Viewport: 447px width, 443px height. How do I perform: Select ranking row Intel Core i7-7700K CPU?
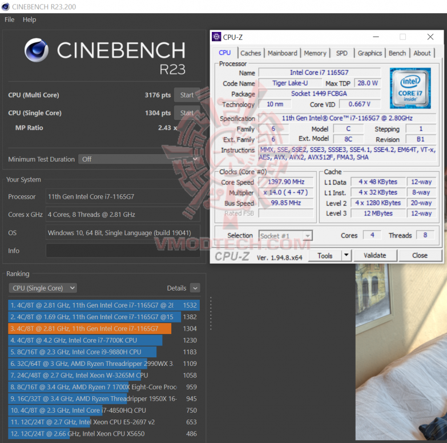(104, 340)
